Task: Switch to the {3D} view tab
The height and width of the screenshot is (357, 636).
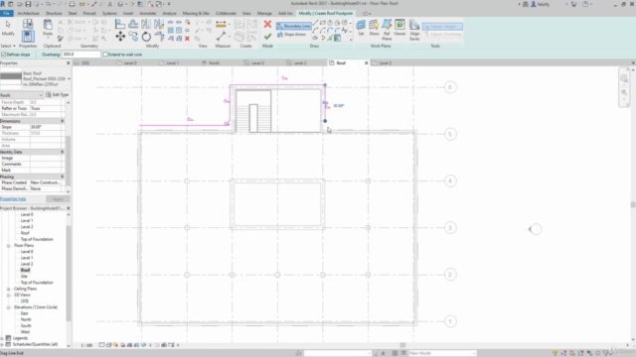Action: (x=81, y=63)
